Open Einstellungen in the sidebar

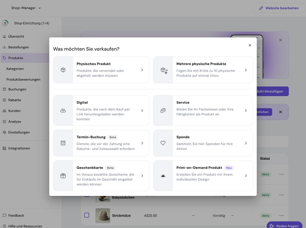coord(19,132)
